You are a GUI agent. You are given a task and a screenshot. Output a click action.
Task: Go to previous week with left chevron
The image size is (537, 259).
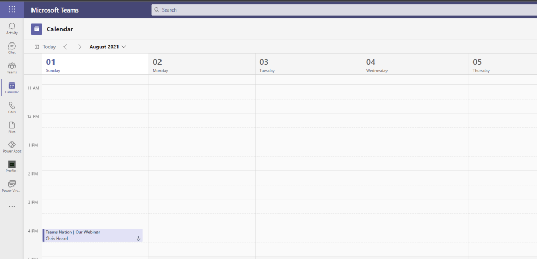pyautogui.click(x=65, y=47)
